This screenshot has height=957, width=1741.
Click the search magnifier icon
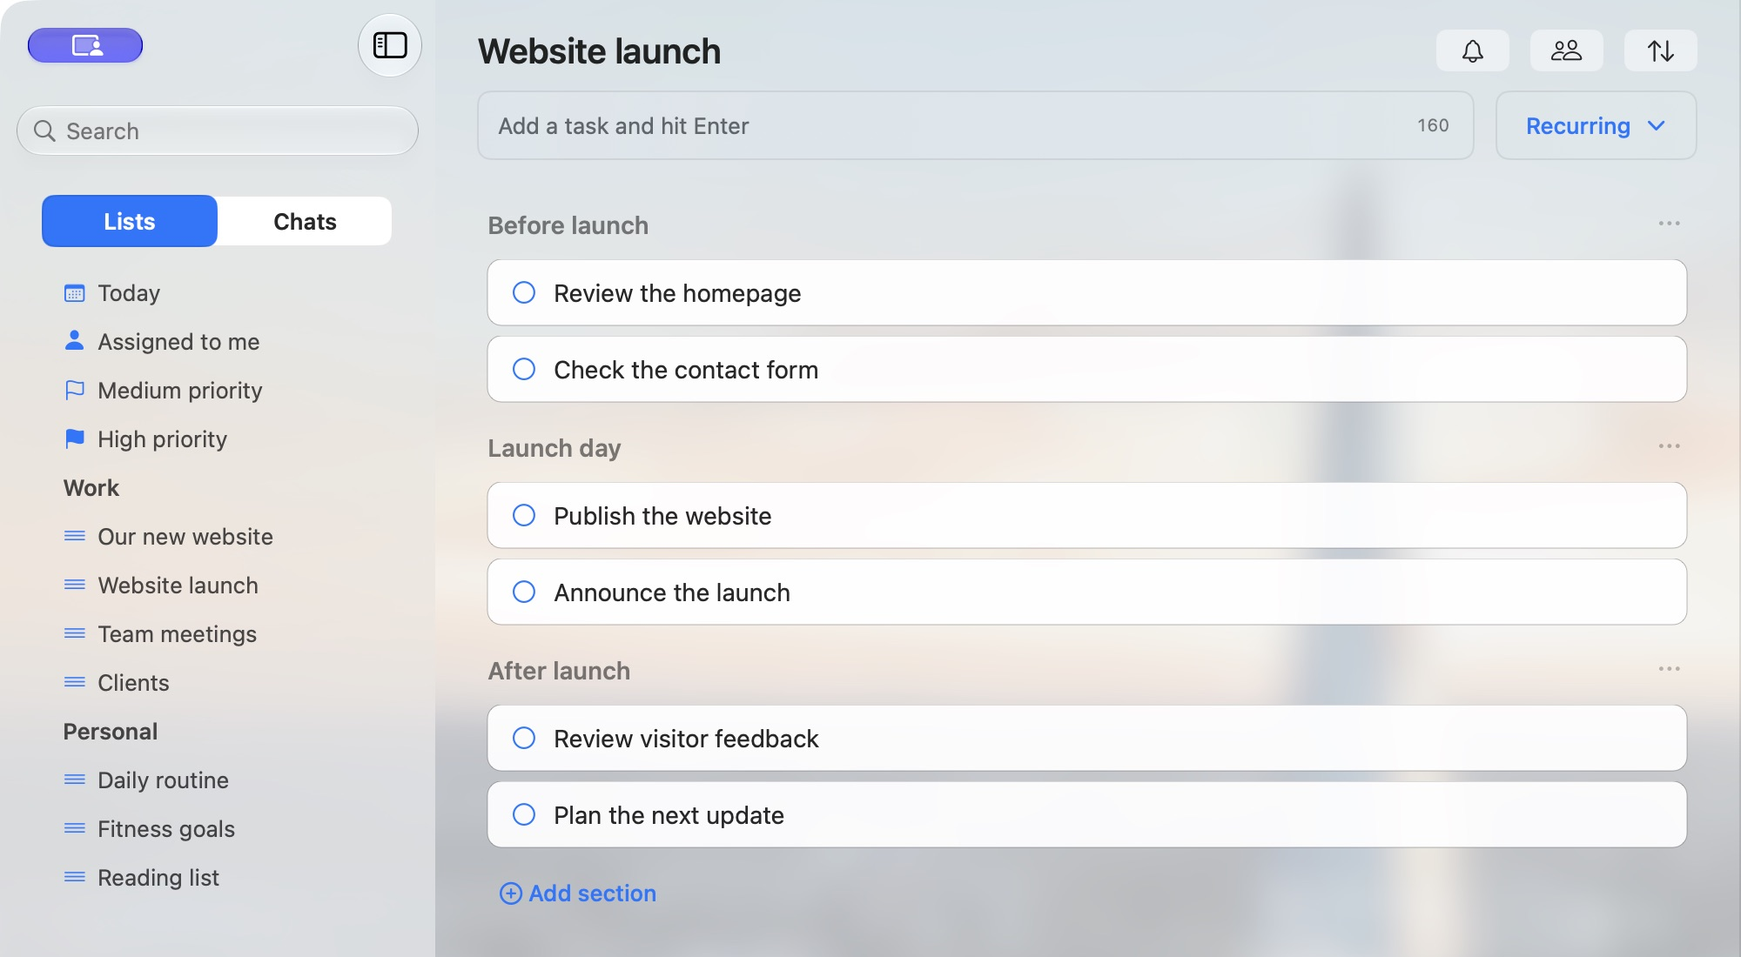pyautogui.click(x=44, y=130)
